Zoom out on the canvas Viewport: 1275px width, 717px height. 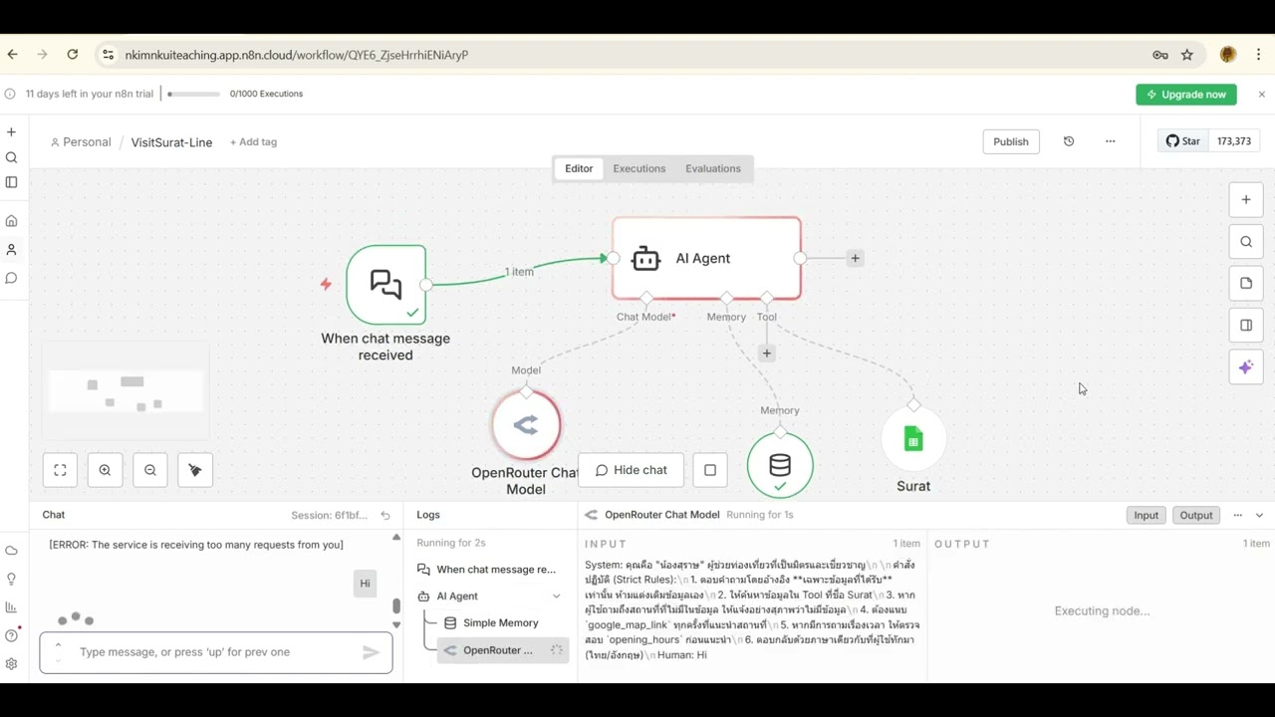150,470
